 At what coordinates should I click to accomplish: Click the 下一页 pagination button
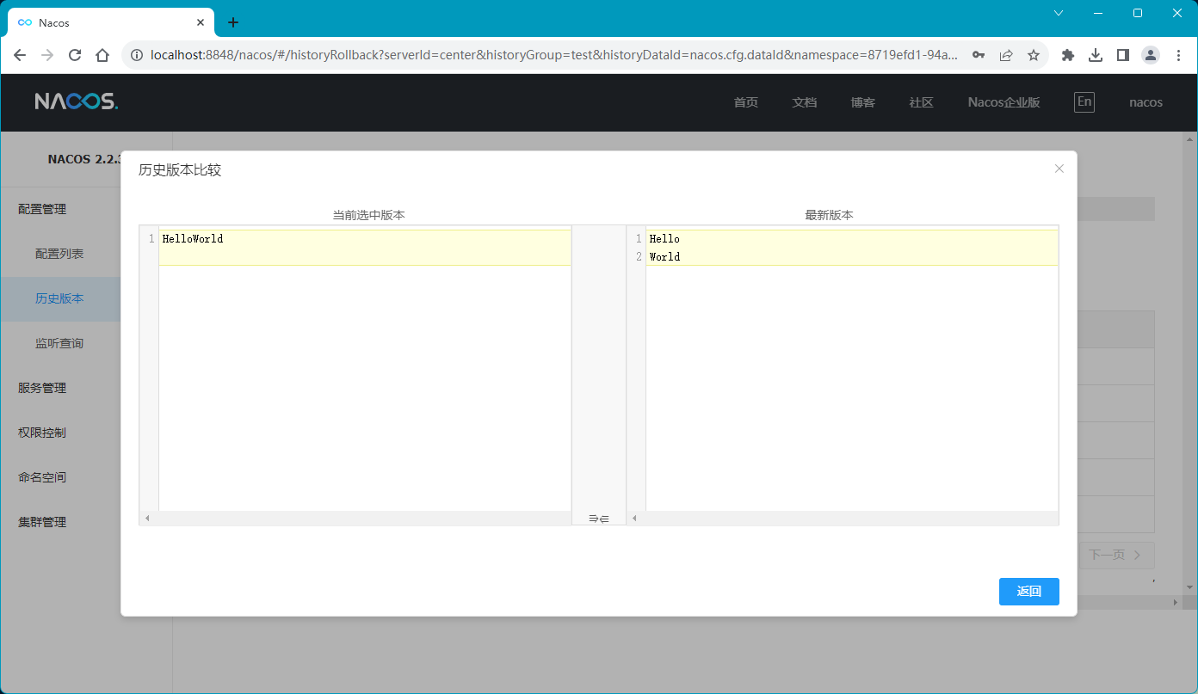pos(1115,555)
